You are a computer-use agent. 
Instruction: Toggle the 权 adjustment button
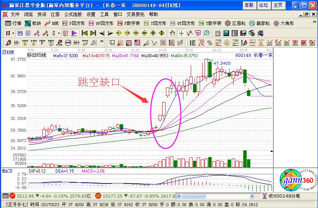point(65,33)
